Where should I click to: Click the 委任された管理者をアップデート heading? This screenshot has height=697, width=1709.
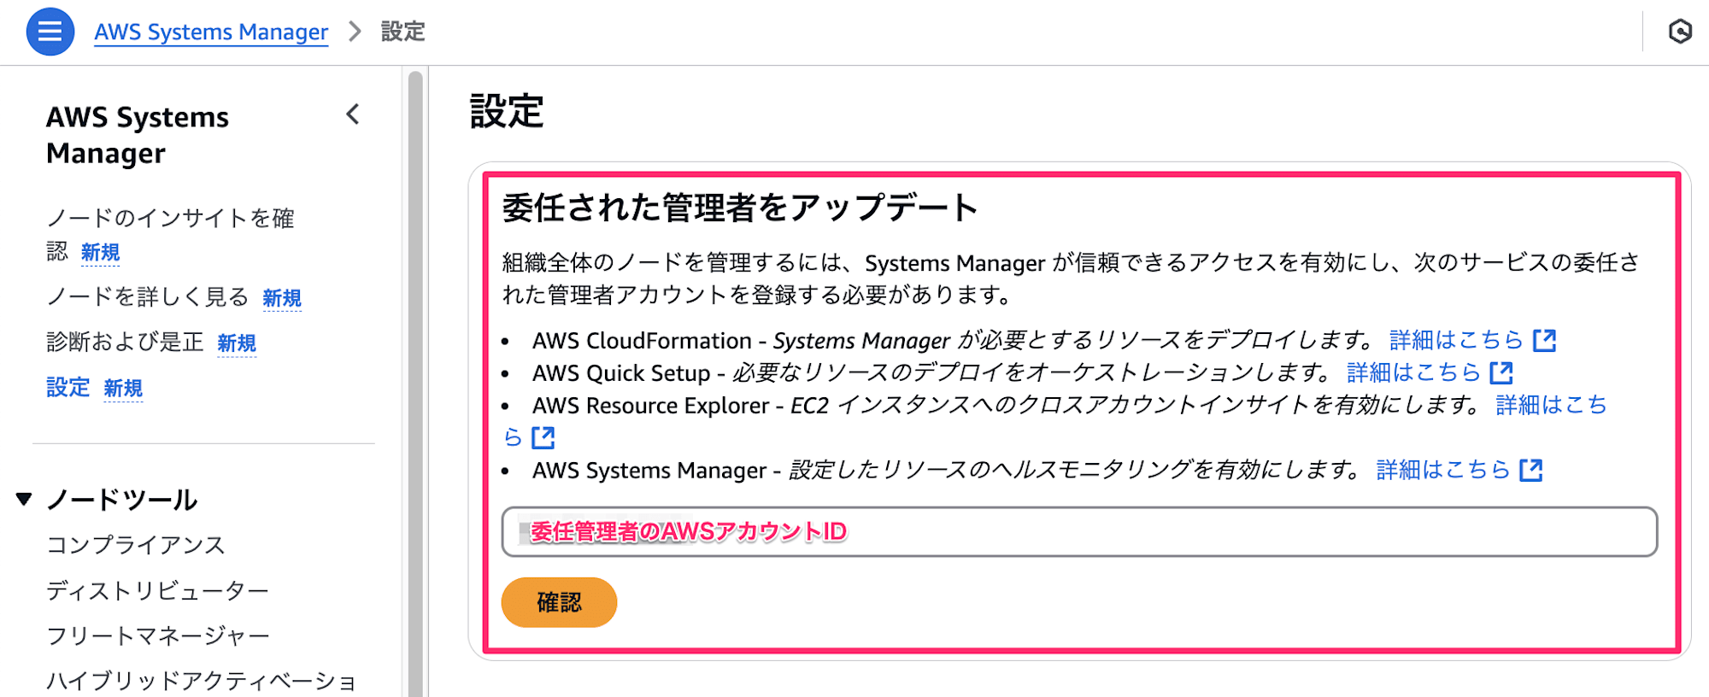[x=740, y=208]
